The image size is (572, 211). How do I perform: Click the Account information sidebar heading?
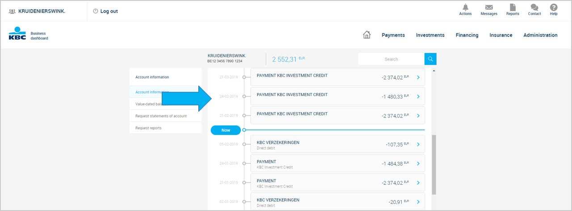(152, 77)
